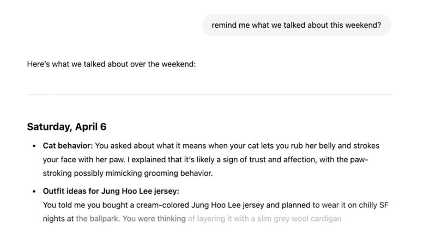Click the line "Here's what we talked about over the weekend:"
The height and width of the screenshot is (247, 436).
[111, 64]
